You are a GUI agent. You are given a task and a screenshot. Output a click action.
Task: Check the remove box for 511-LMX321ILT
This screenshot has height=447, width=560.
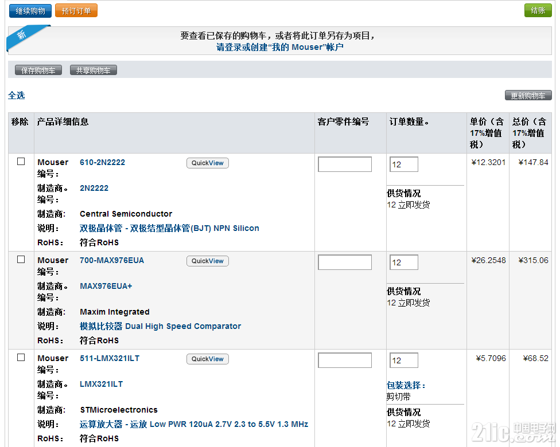pyautogui.click(x=21, y=358)
